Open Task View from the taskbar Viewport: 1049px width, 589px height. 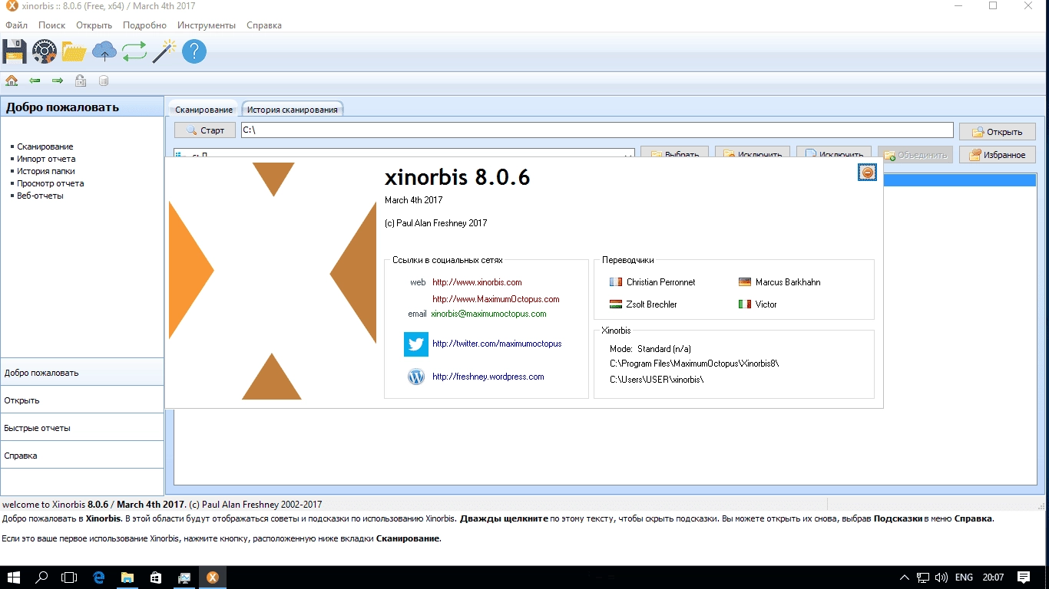[x=69, y=577]
